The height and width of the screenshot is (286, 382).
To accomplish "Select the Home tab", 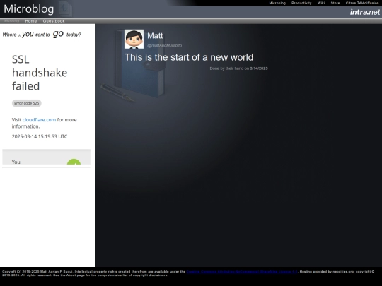I will point(31,21).
